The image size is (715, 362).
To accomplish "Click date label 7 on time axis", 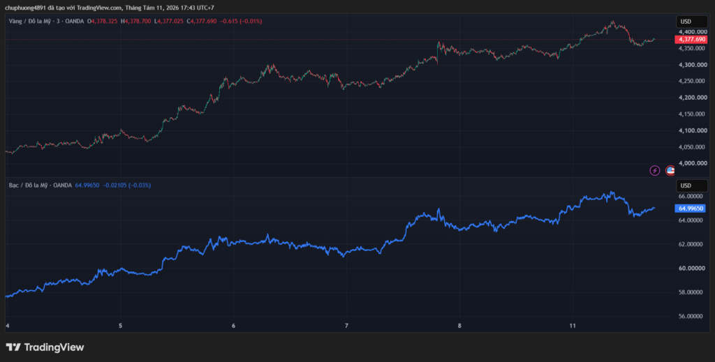I will (x=346, y=326).
